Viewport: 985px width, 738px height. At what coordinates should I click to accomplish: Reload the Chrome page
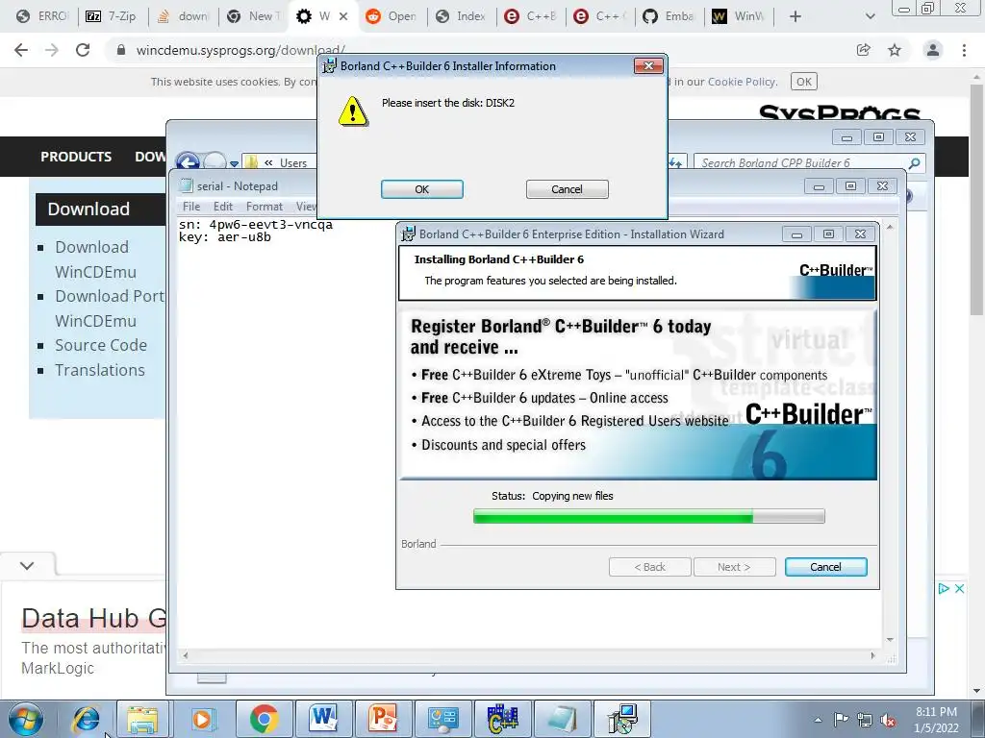(x=83, y=50)
